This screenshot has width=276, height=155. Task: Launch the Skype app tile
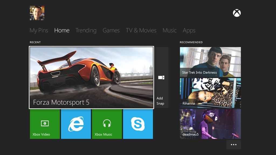coord(138,124)
